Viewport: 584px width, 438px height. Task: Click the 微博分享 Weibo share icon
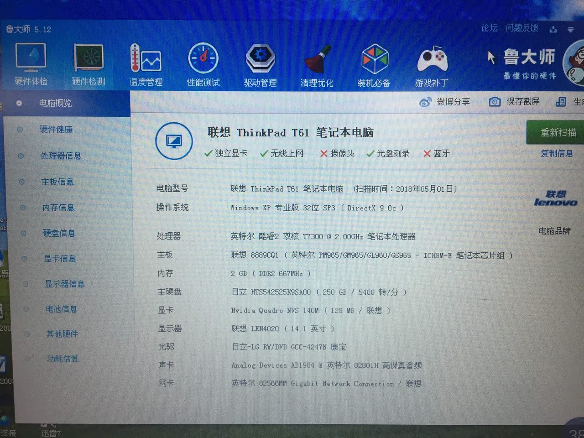click(425, 102)
